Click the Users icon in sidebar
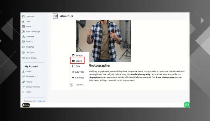 (x=23, y=21)
